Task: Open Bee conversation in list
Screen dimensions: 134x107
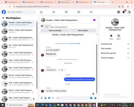Action: [x=18, y=39]
